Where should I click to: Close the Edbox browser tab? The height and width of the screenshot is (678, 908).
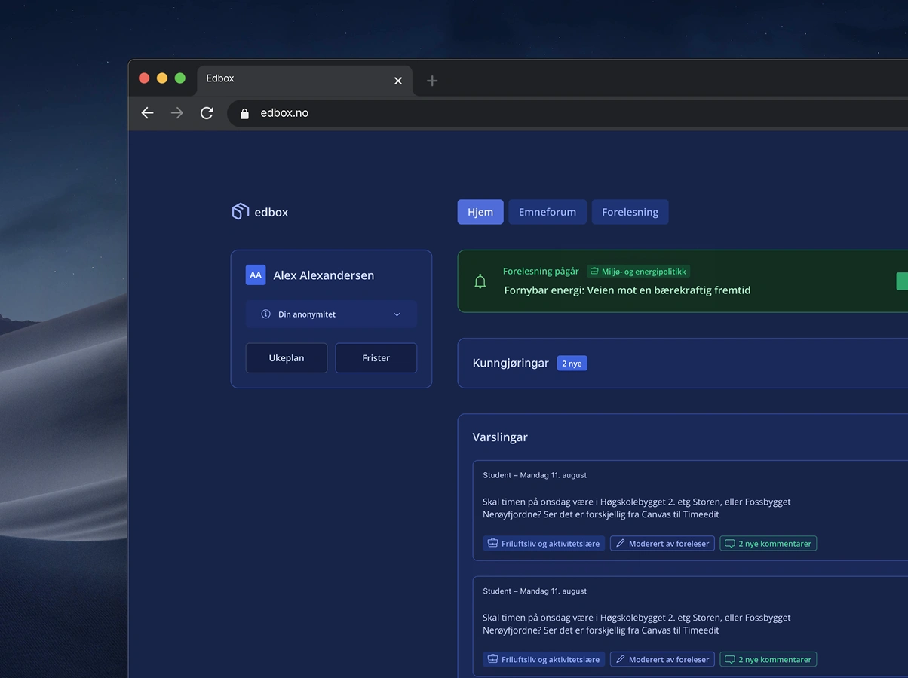(398, 81)
